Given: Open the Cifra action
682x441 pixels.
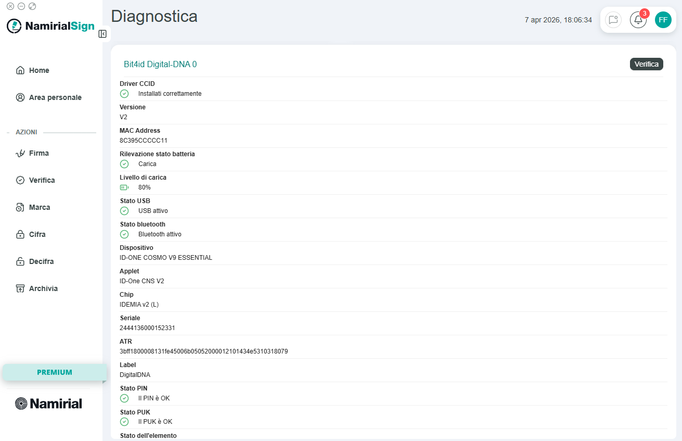Looking at the screenshot, I should click(x=37, y=234).
